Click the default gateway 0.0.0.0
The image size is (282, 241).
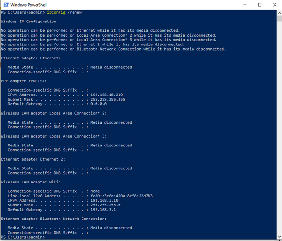98,104
